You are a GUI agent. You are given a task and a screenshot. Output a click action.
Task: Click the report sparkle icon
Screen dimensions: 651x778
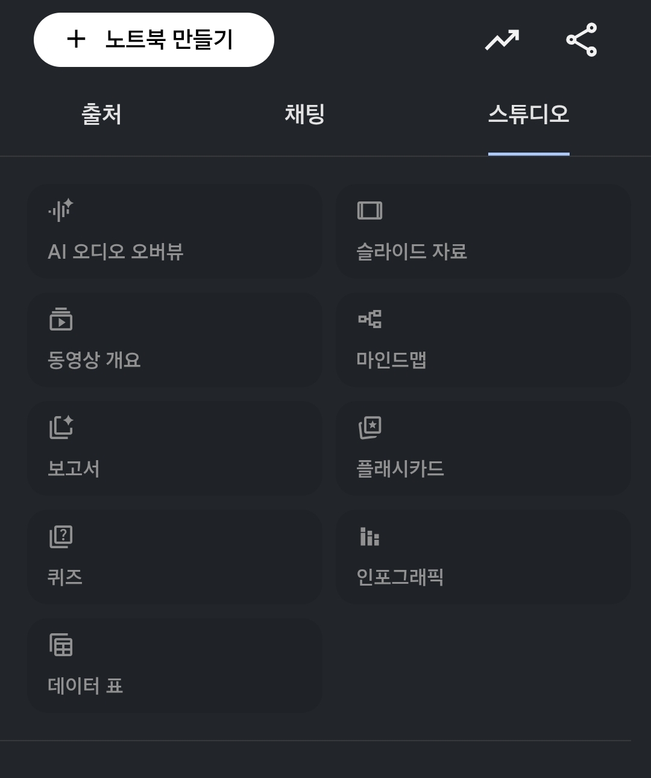tap(61, 427)
